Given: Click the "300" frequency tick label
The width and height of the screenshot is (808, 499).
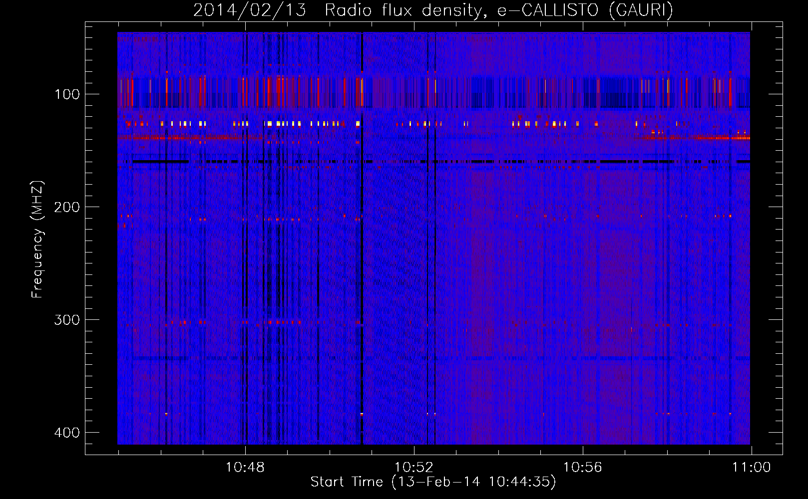Looking at the screenshot, I should 67,320.
